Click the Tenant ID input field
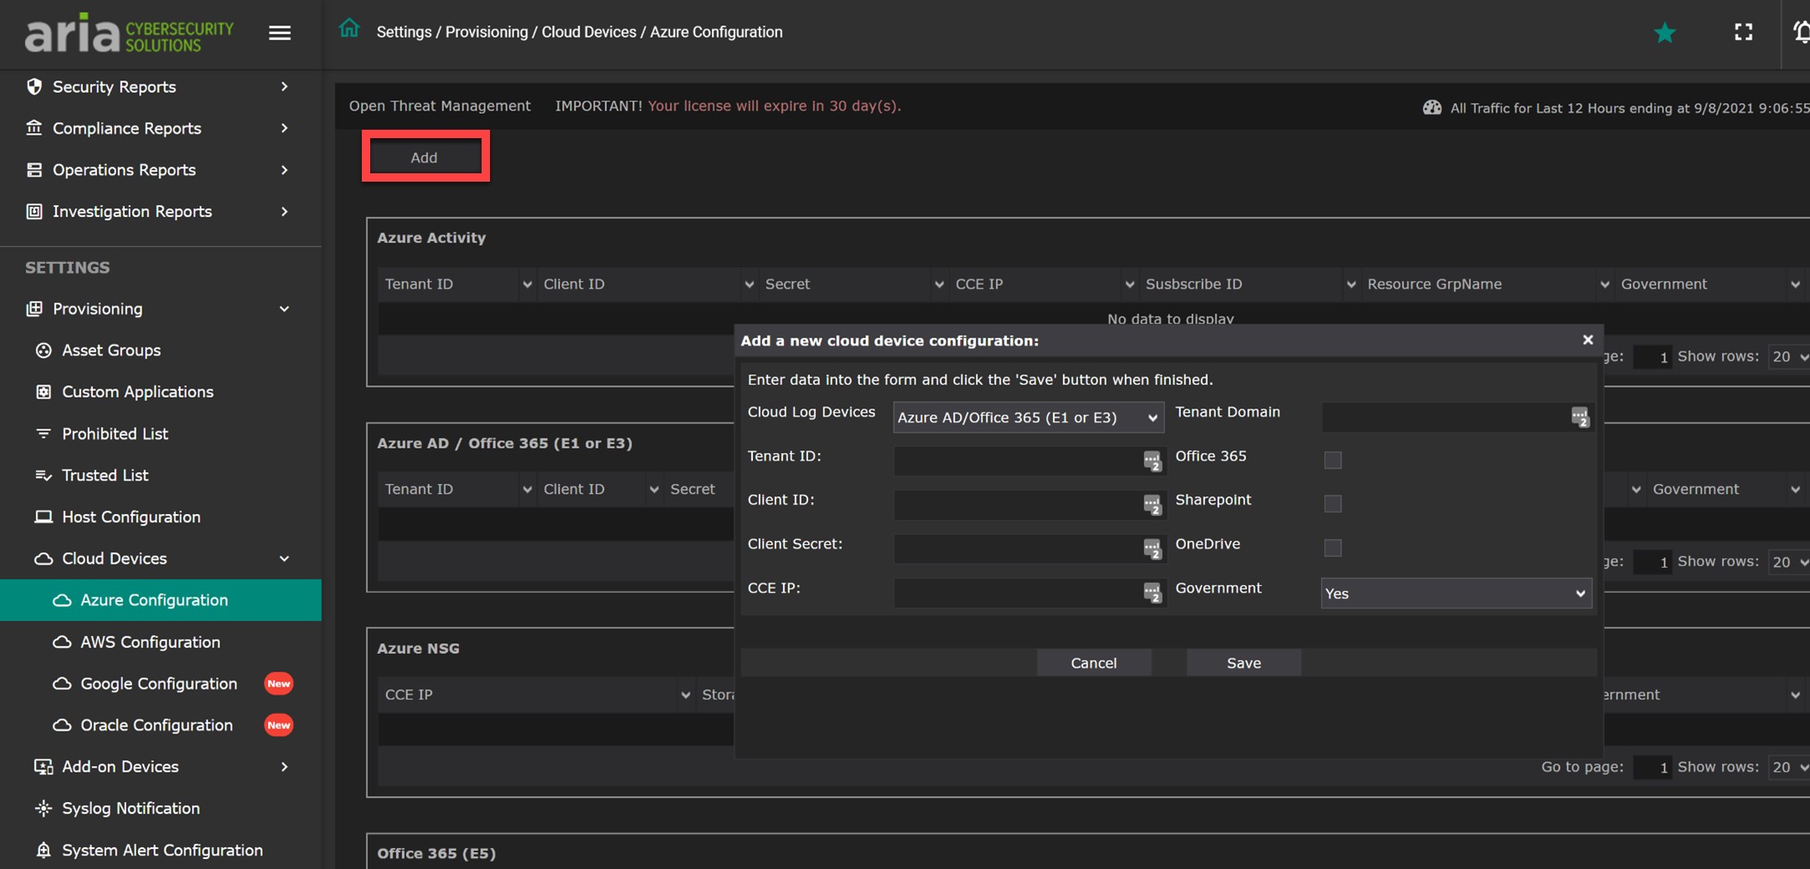The image size is (1810, 869). (1029, 460)
